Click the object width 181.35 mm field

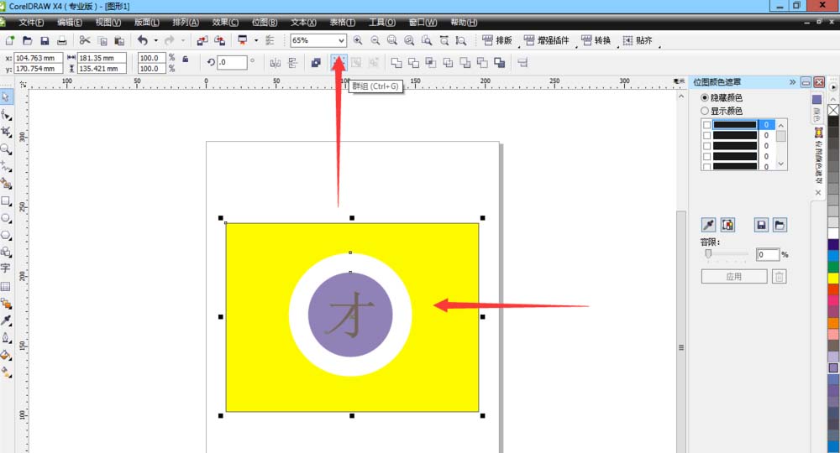click(x=102, y=58)
